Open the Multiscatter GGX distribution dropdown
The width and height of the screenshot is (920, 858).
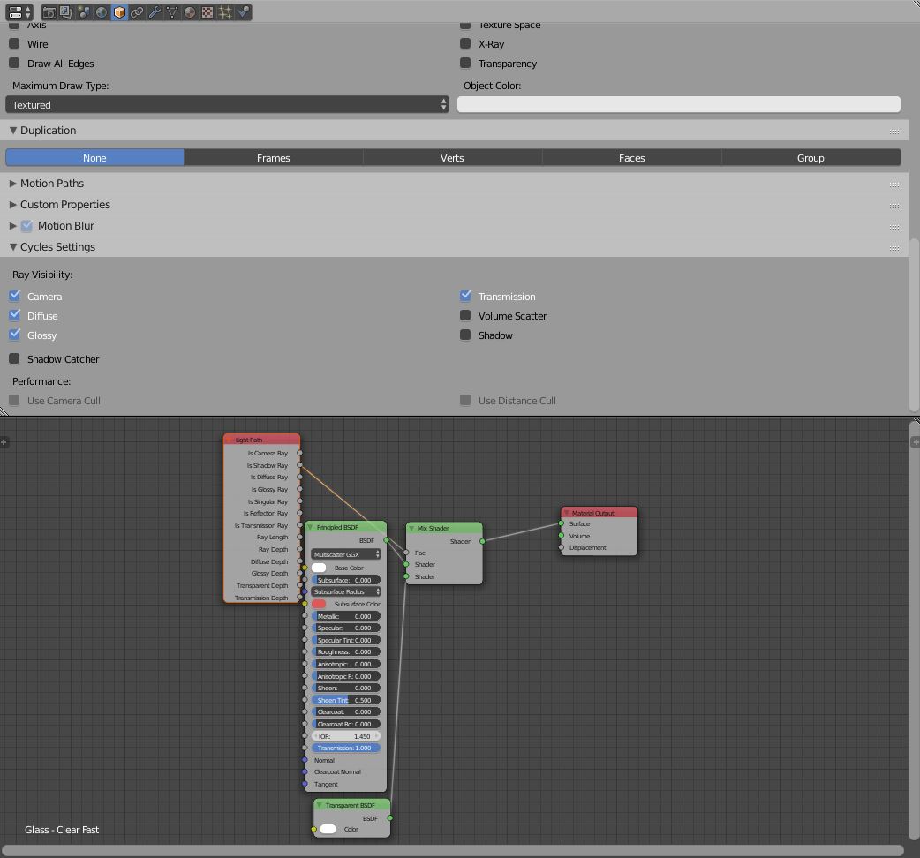tap(346, 554)
